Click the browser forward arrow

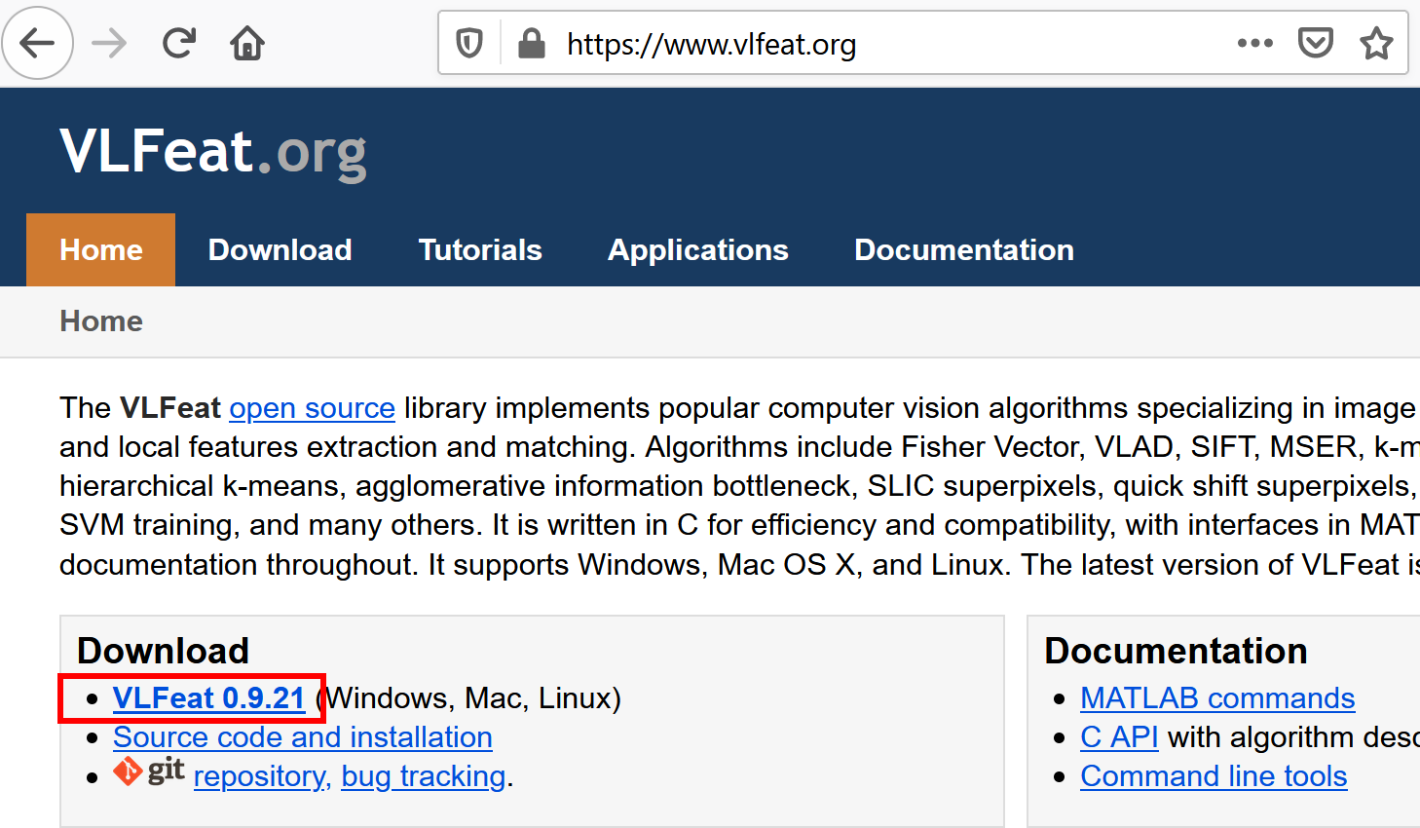click(x=109, y=43)
